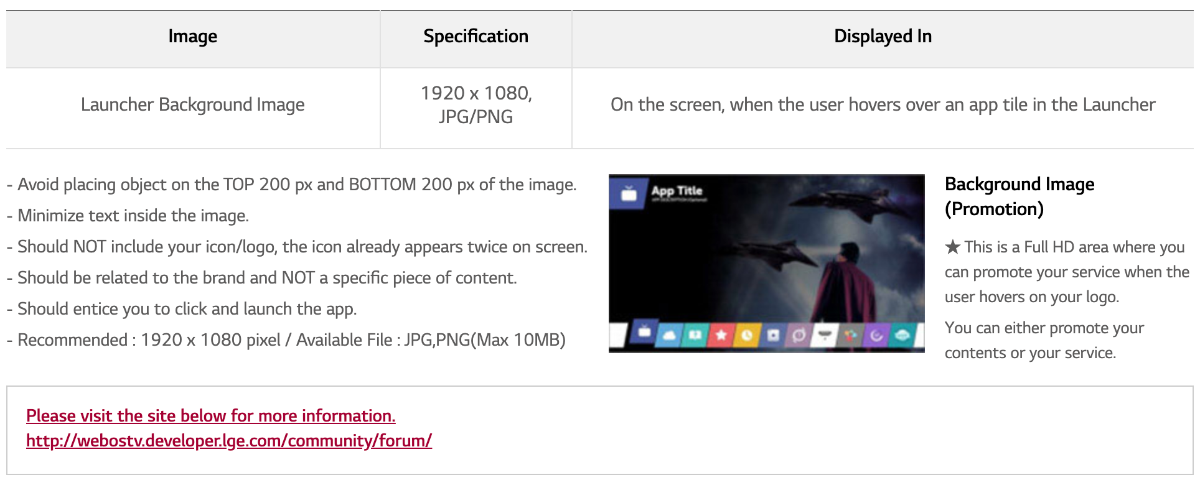Click the blue TV tile in launcher bar

[x=644, y=333]
